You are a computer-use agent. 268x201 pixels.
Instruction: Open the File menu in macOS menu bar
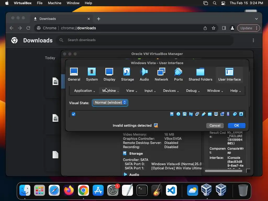pyautogui.click(x=40, y=3)
